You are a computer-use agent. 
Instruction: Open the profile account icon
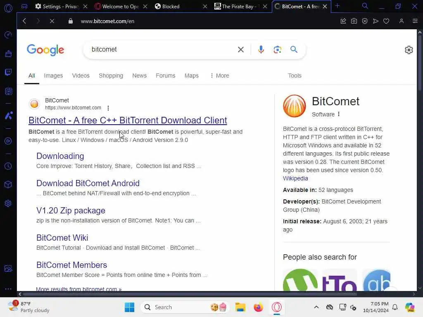[402, 21]
